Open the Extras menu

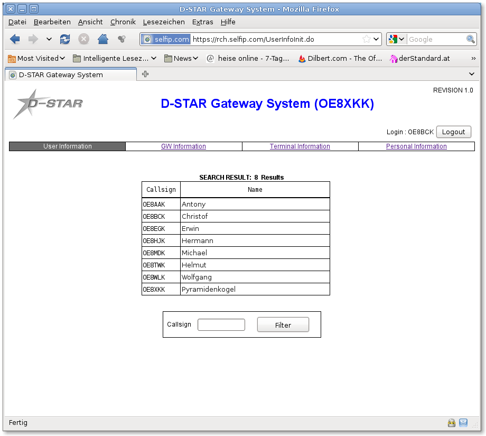[x=203, y=22]
